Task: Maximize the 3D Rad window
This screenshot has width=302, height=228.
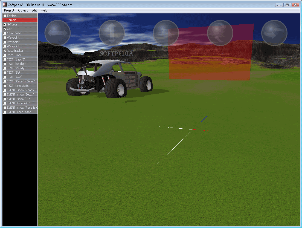Action: [x=287, y=5]
